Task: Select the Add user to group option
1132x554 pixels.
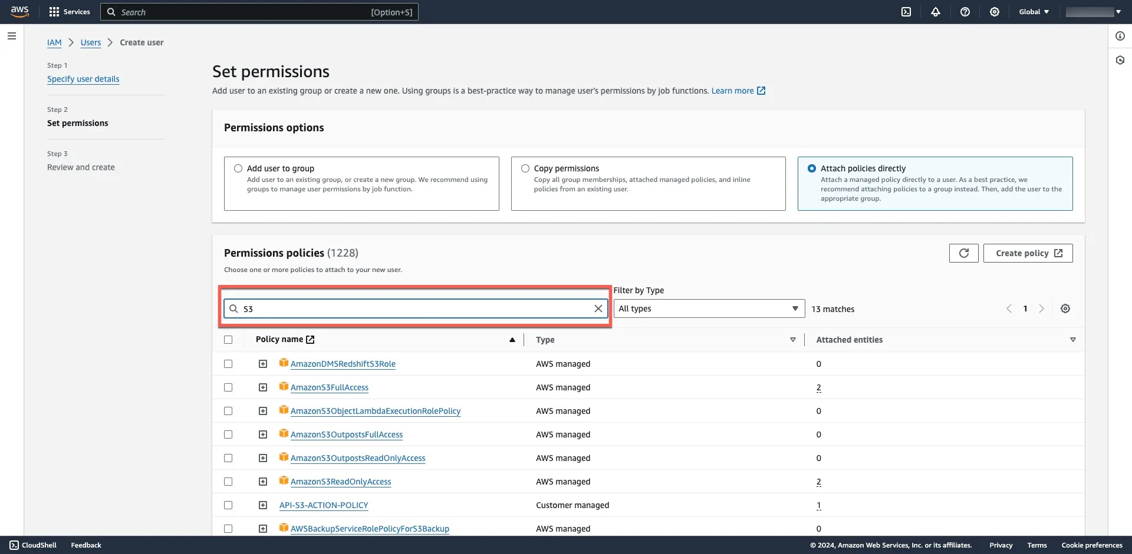Action: [238, 168]
